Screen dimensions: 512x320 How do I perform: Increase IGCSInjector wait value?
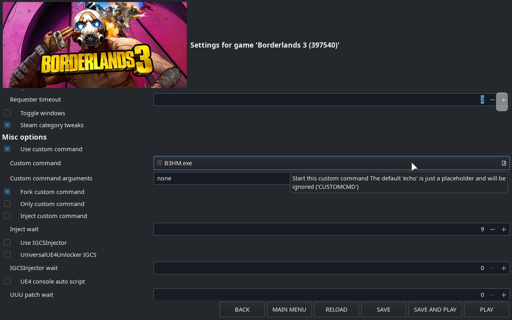(504, 268)
